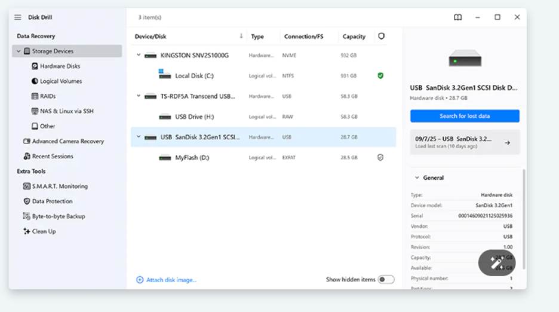559x312 pixels.
Task: Collapse the KINGSTON SNV2S1000G row
Action: coord(139,55)
